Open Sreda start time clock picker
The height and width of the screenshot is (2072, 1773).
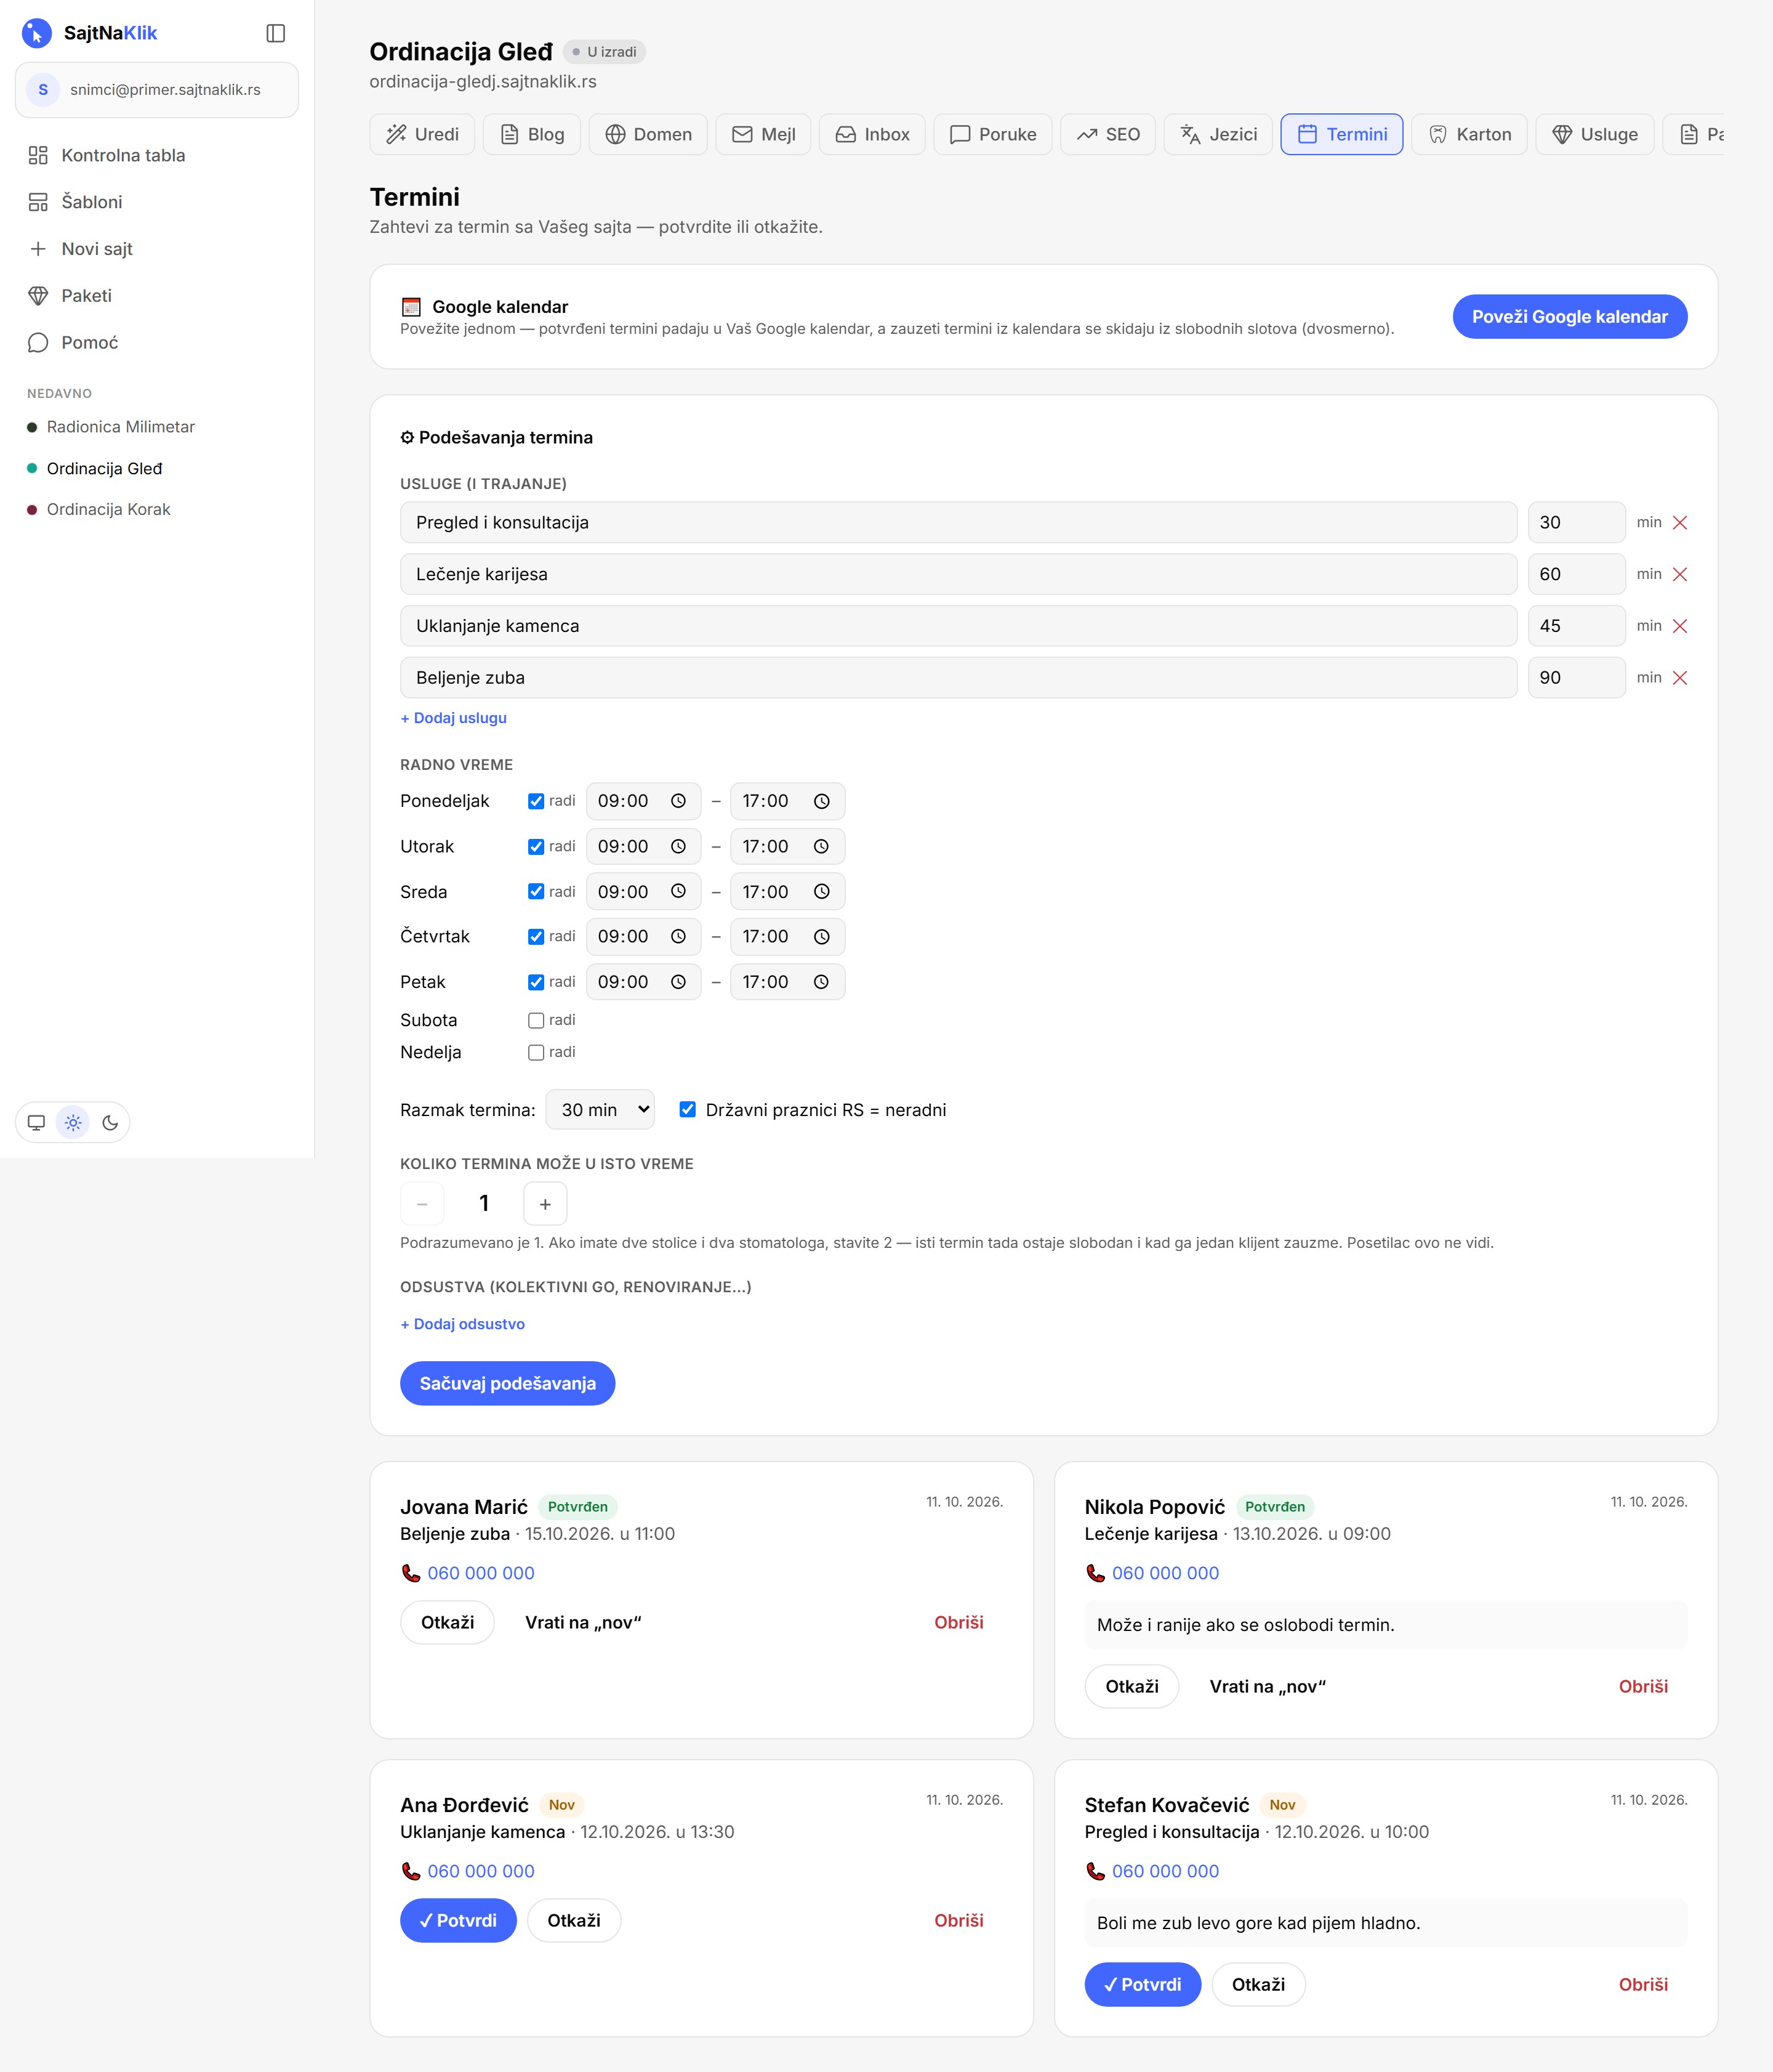[678, 892]
